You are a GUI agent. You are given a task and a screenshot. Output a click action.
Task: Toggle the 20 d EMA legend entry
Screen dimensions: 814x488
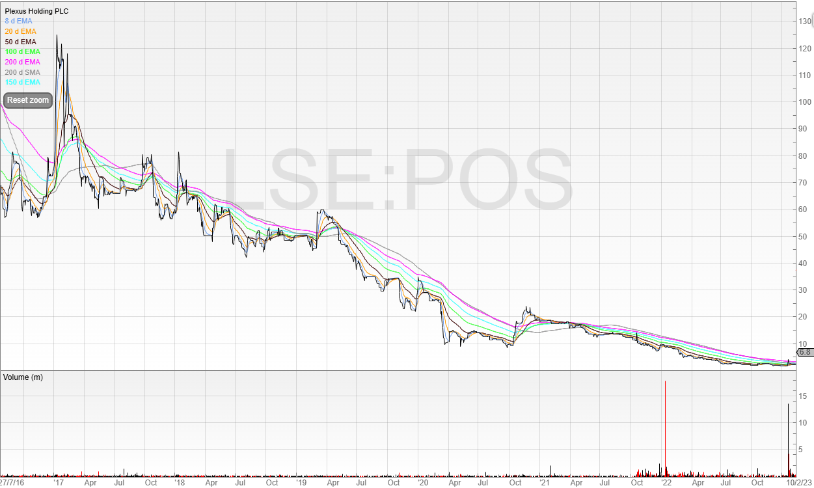point(20,31)
